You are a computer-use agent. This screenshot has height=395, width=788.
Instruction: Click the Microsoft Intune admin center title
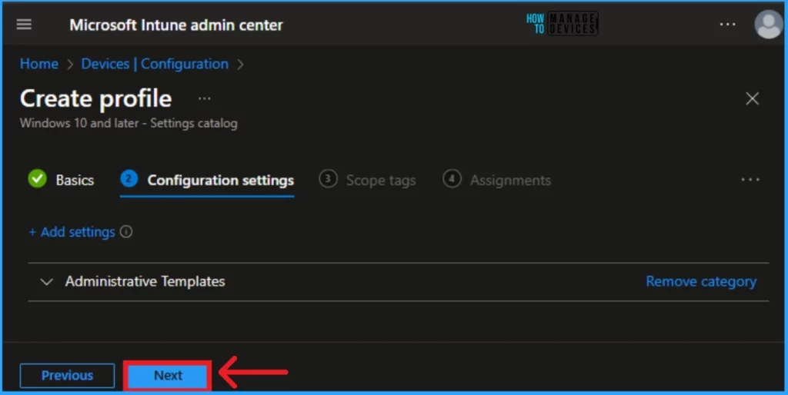tap(176, 25)
